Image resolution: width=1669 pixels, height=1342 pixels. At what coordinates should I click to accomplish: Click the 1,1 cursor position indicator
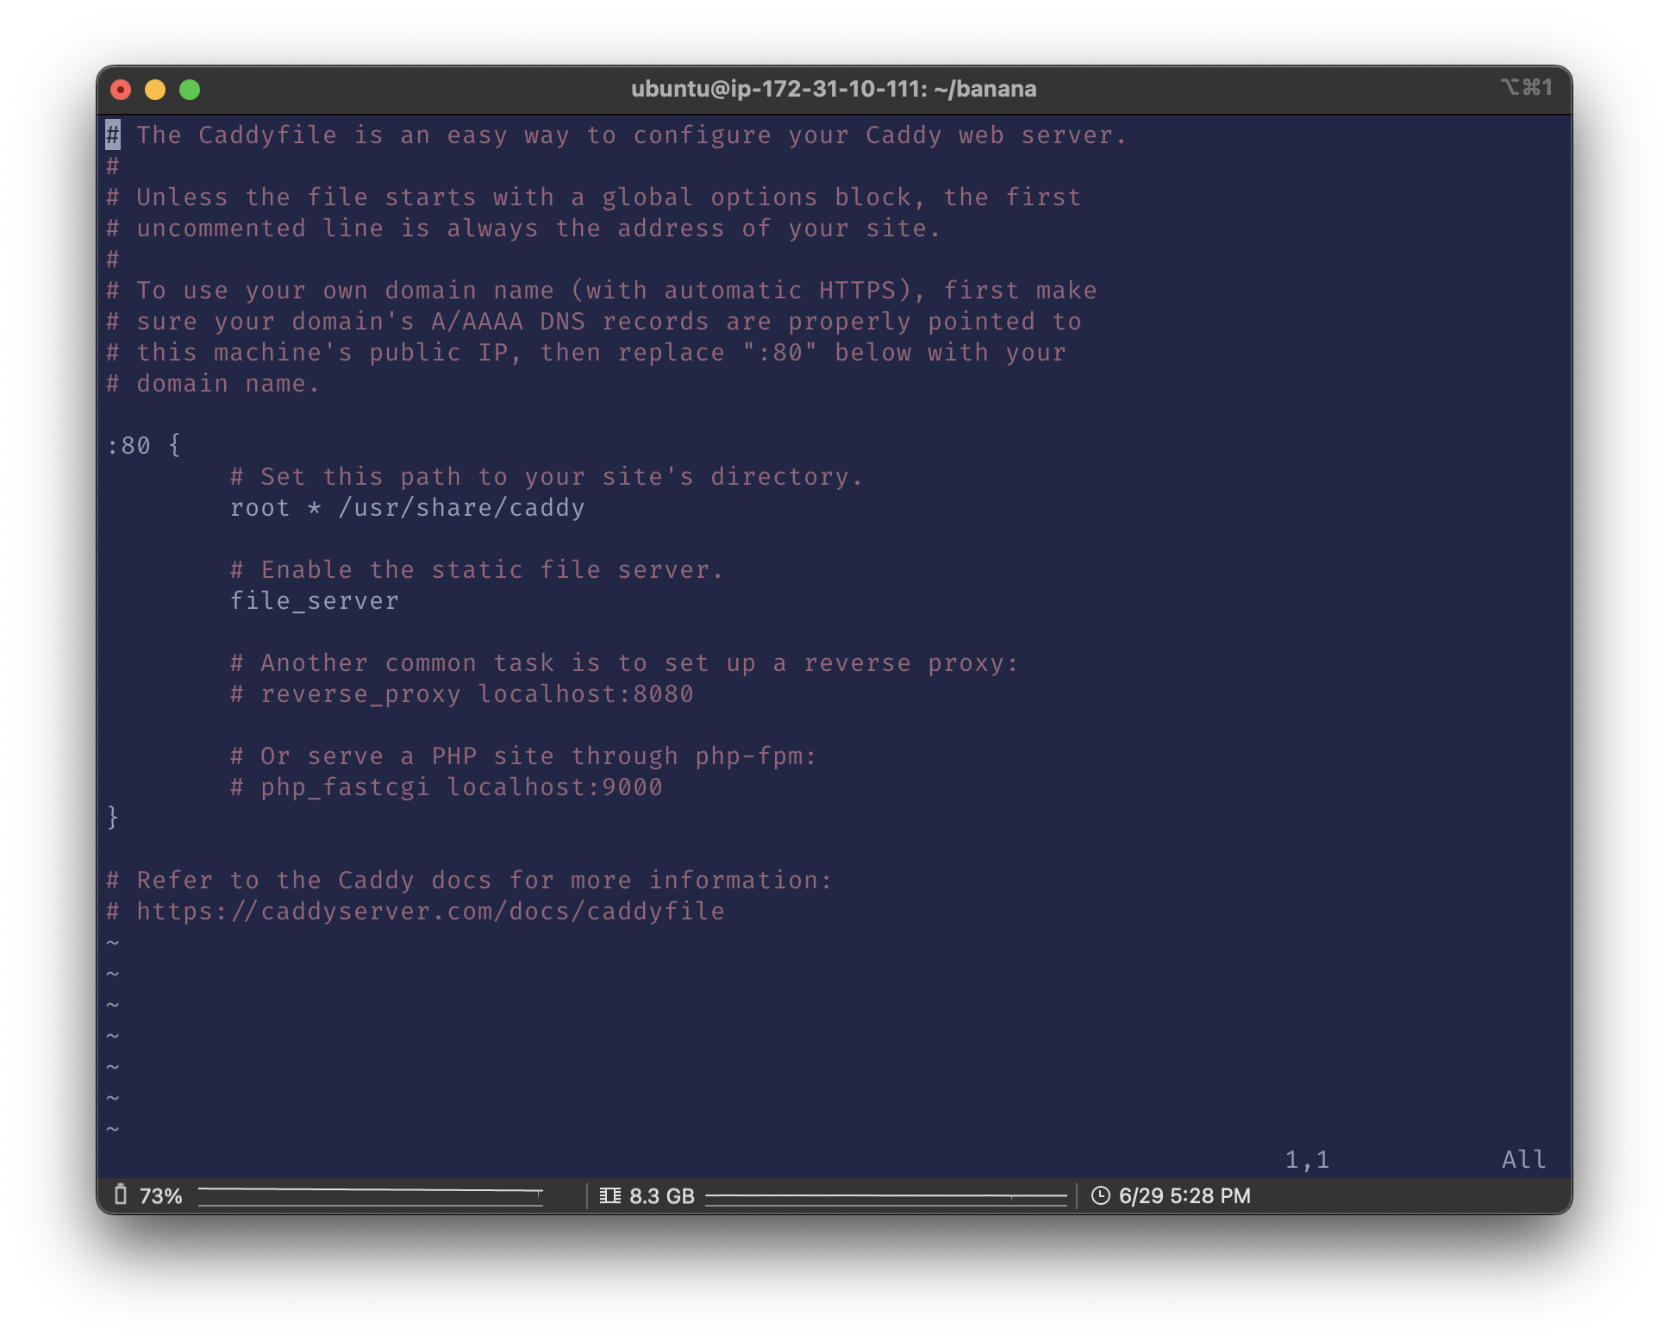pyautogui.click(x=1307, y=1160)
